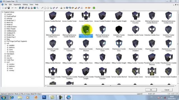Viewport: 179px width, 100px height.
Task: Confirm selection with Ok button
Action: (x=151, y=90)
